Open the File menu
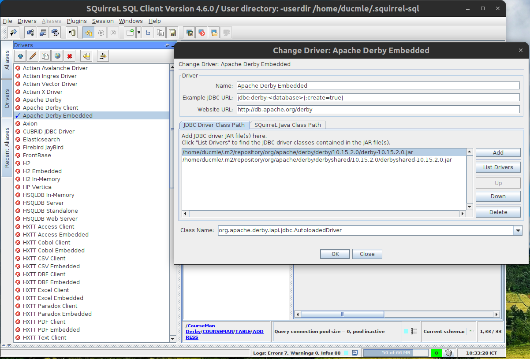Viewport: 530px width, 359px height. [7, 21]
